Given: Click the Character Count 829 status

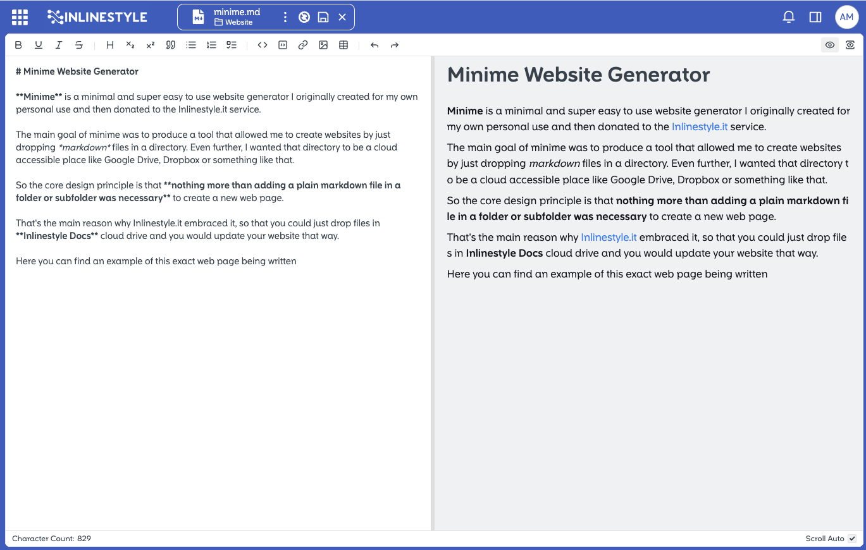Looking at the screenshot, I should [52, 539].
